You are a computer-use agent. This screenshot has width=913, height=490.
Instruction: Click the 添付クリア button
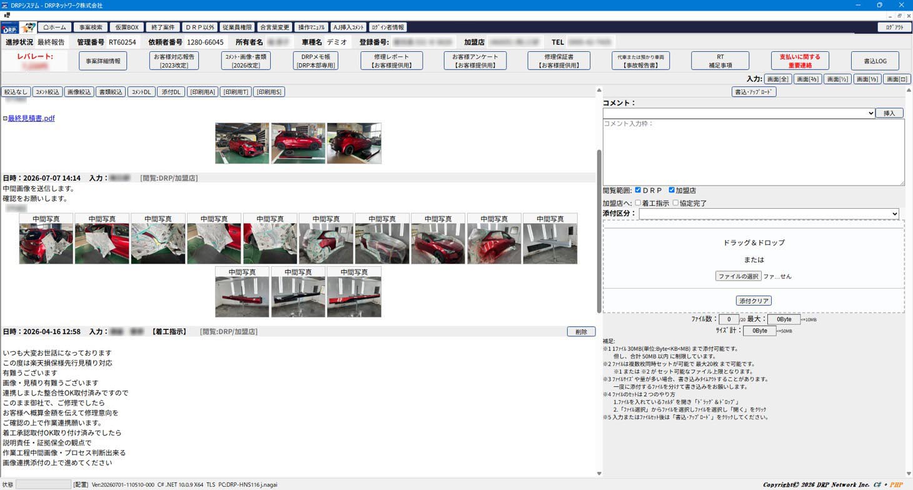coord(754,301)
